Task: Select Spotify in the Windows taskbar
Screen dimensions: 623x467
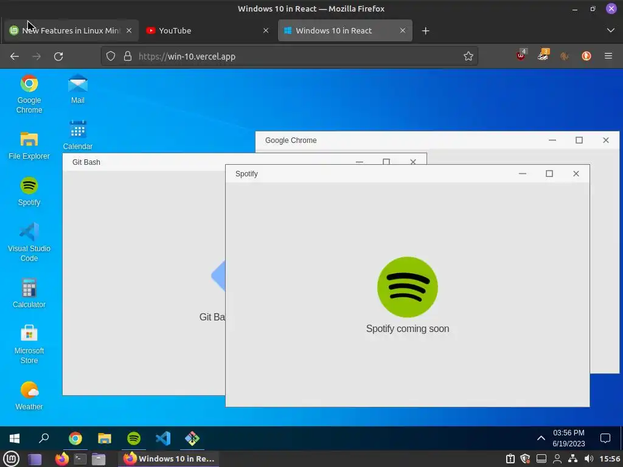Action: [134, 438]
